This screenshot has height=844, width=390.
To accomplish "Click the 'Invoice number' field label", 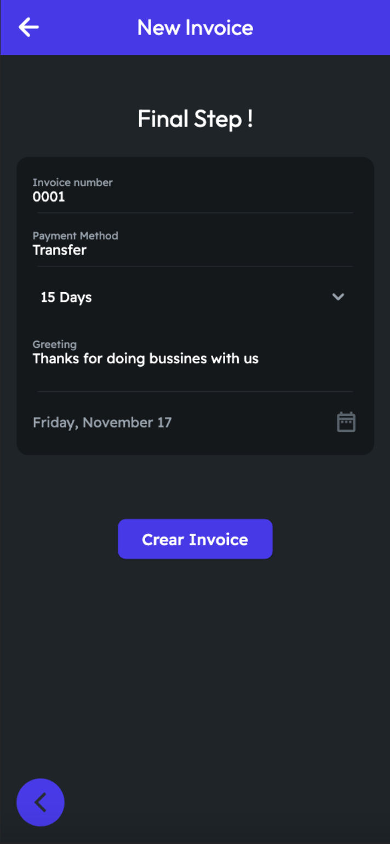I will [72, 183].
